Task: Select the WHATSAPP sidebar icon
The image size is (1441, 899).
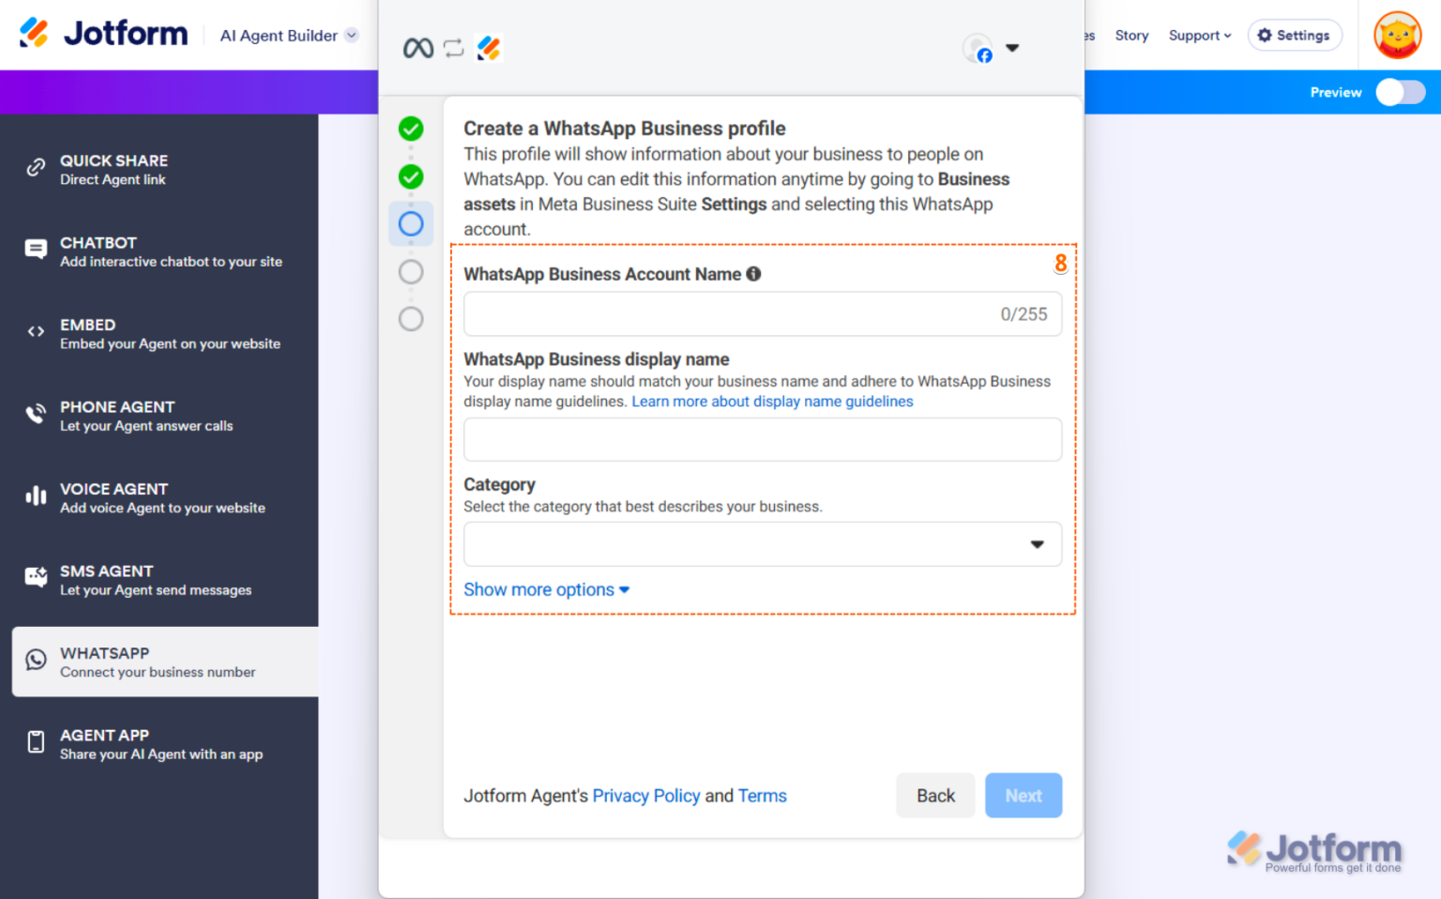Action: 35,660
